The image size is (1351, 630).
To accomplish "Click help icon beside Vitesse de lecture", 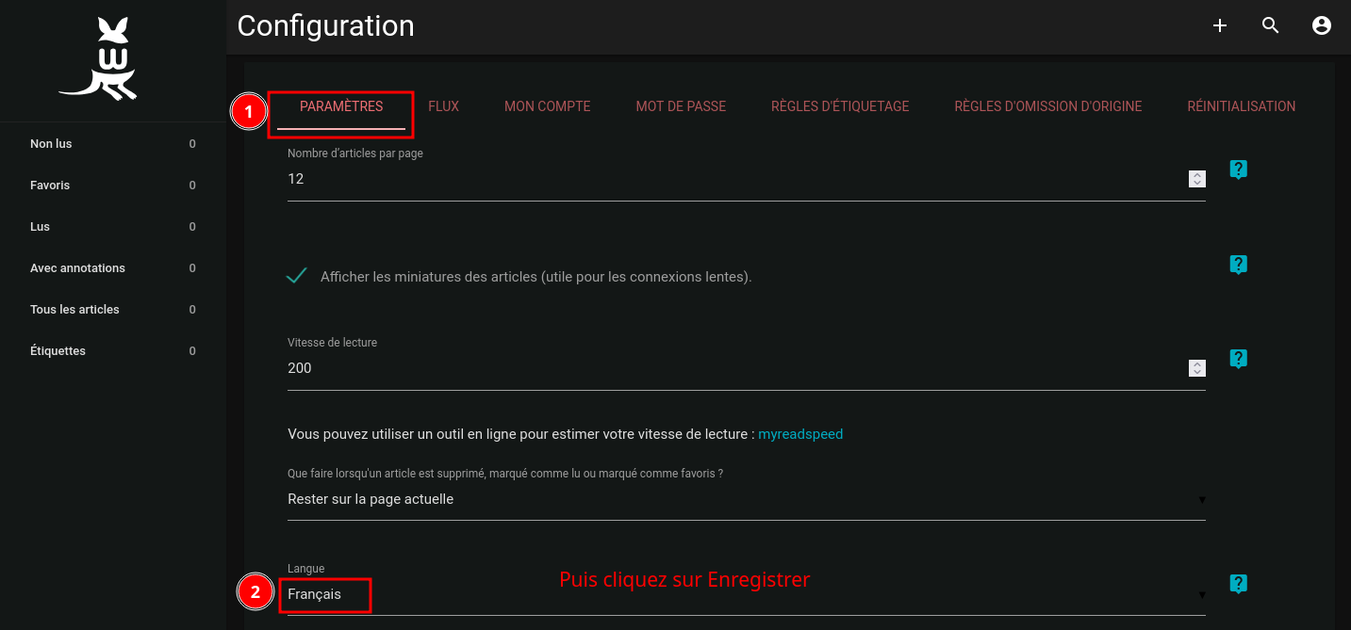I will point(1238,359).
